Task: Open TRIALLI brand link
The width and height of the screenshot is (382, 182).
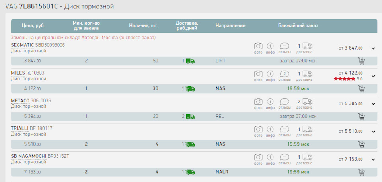Action: [20, 128]
